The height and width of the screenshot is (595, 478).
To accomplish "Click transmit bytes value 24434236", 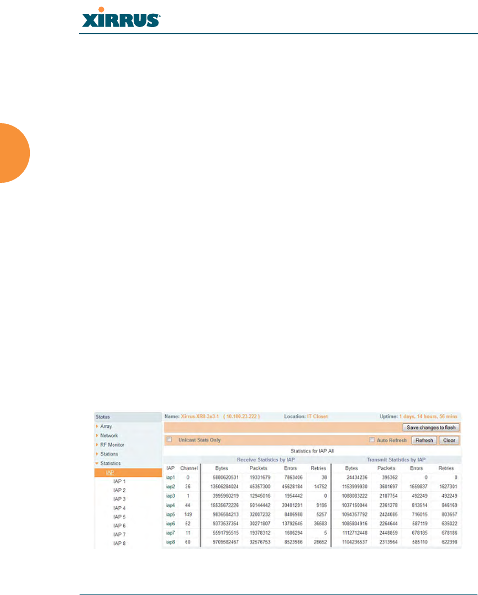I will pyautogui.click(x=357, y=477).
